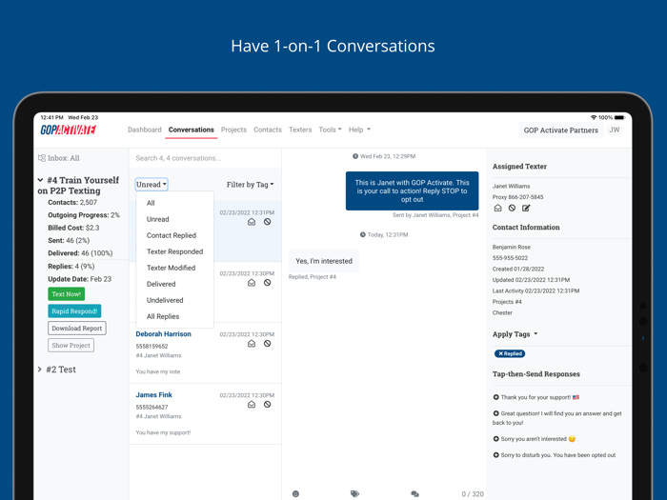Click the Download Report button

[x=77, y=329]
